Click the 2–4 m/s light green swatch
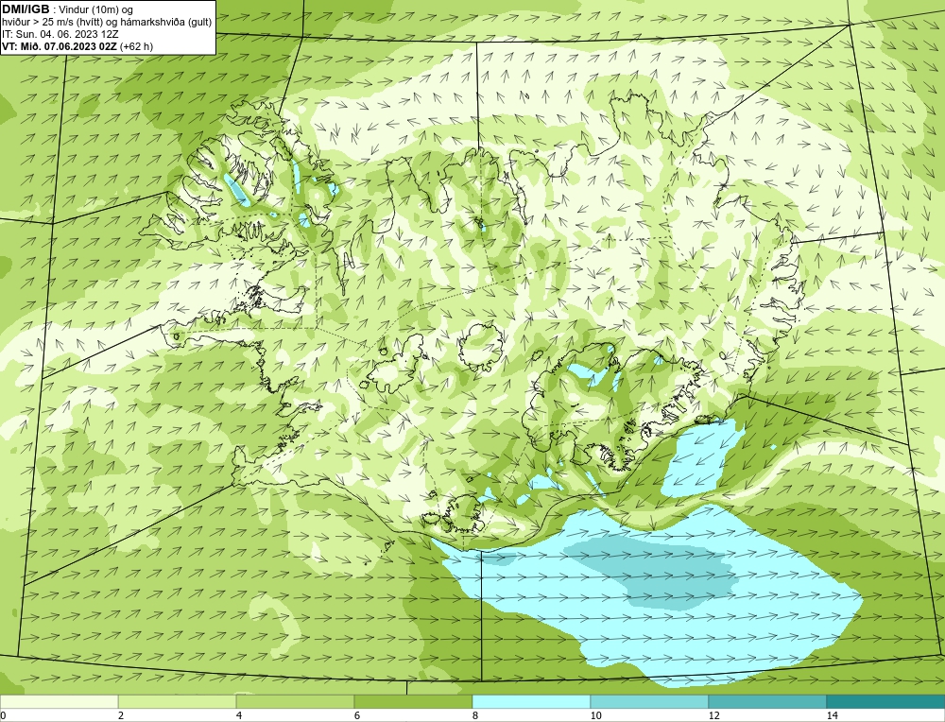 [178, 702]
